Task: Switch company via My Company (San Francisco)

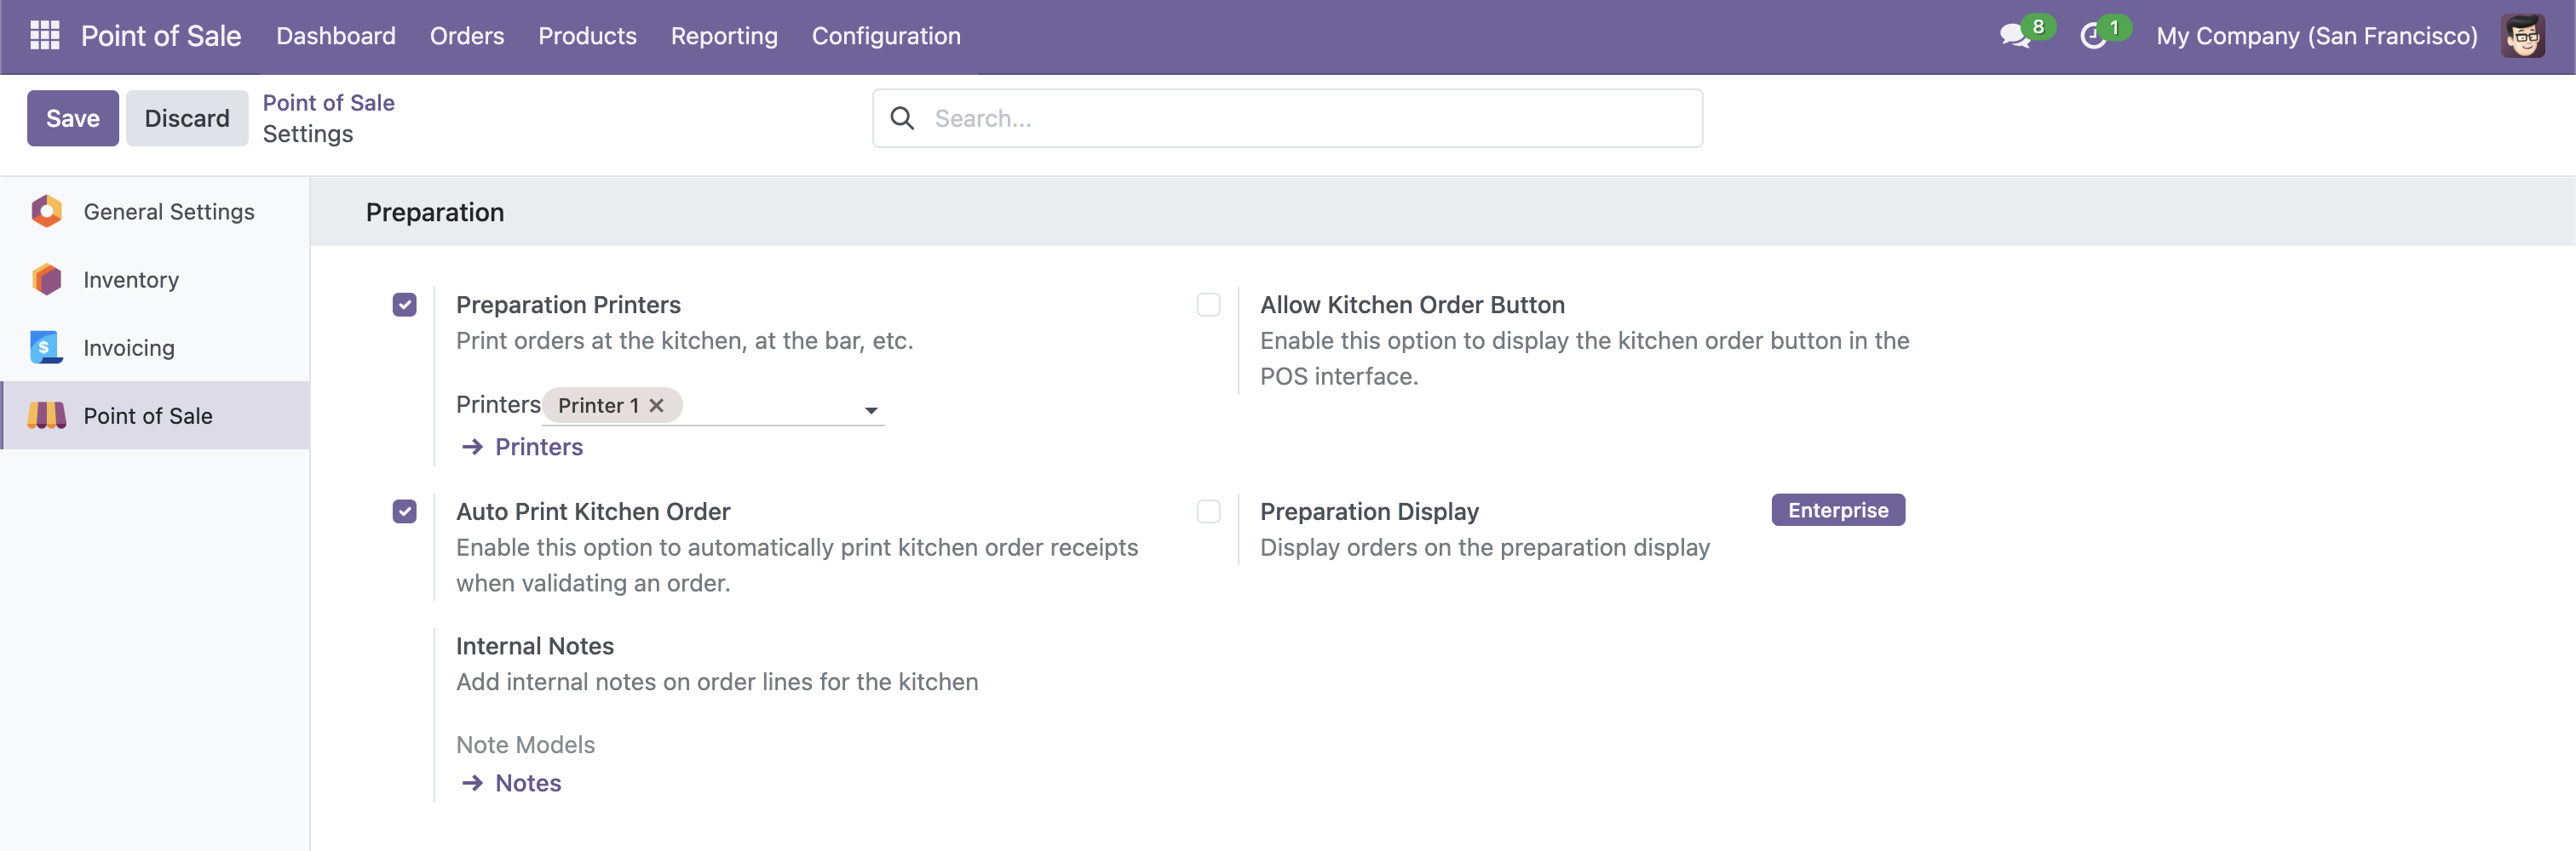Action: (2316, 36)
